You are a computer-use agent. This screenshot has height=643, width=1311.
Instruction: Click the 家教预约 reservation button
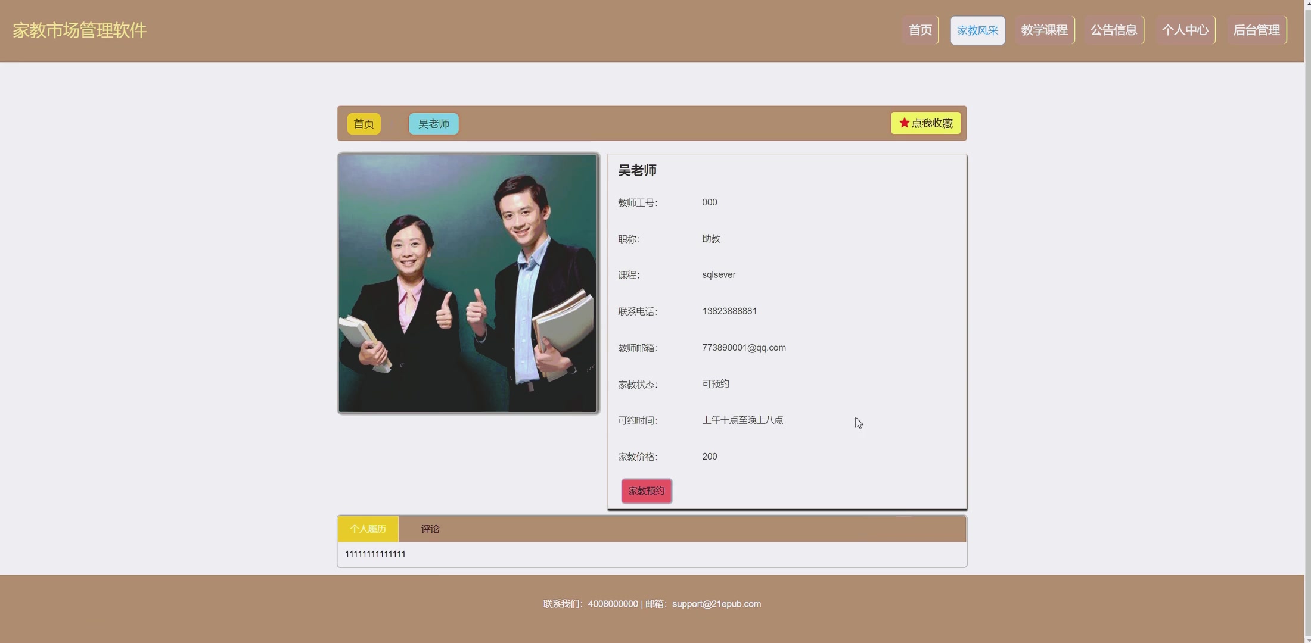pyautogui.click(x=646, y=491)
